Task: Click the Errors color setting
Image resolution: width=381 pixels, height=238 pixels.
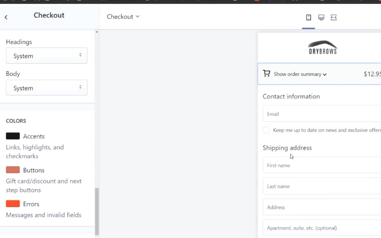Action: click(31, 204)
